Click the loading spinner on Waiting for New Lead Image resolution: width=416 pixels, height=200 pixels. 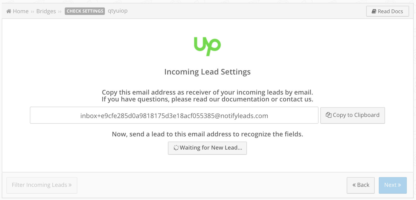[x=176, y=148]
